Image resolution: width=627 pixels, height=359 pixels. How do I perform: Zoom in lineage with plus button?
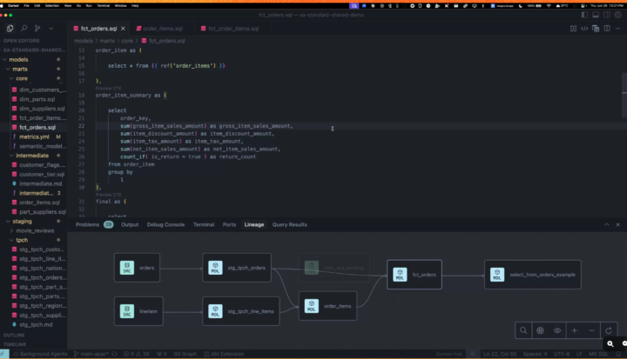[574, 330]
